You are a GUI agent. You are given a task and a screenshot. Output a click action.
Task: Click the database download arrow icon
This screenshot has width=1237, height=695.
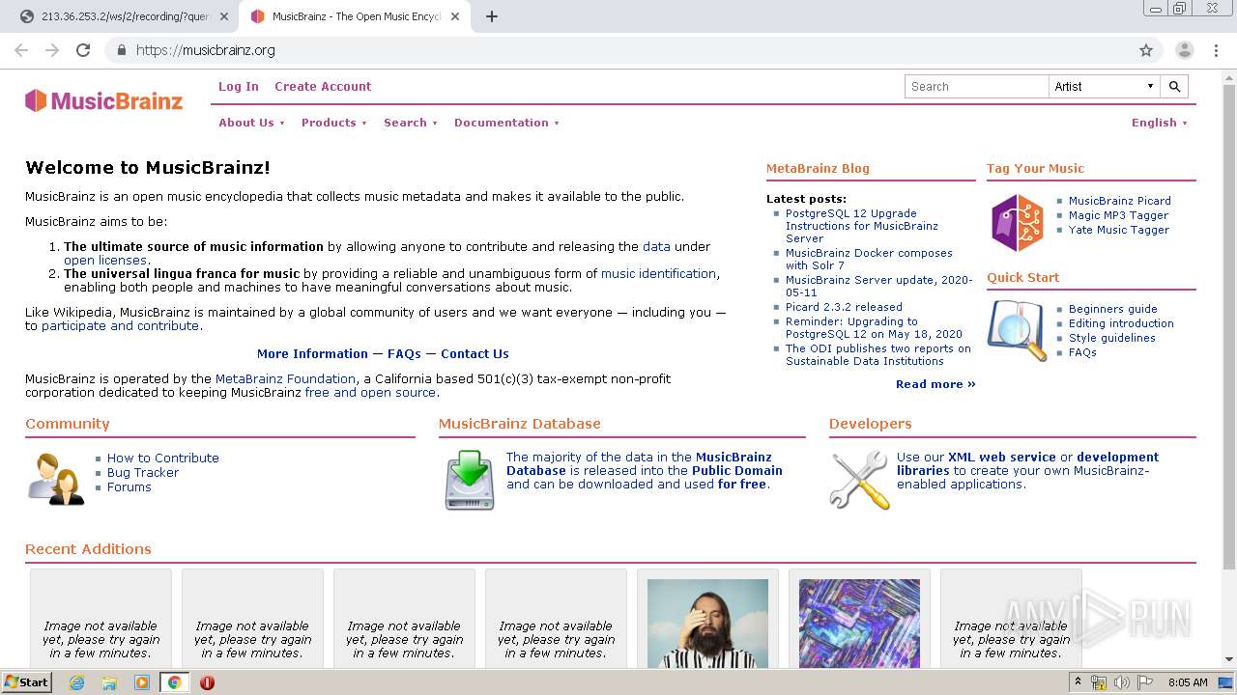470,480
